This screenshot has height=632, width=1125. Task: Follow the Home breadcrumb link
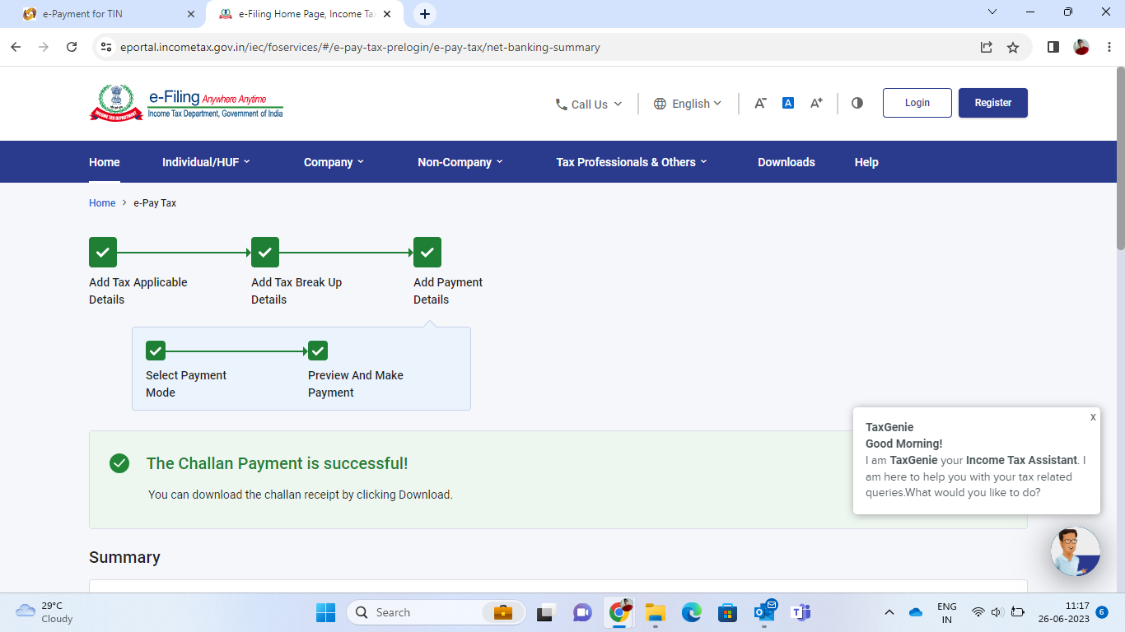pos(102,203)
